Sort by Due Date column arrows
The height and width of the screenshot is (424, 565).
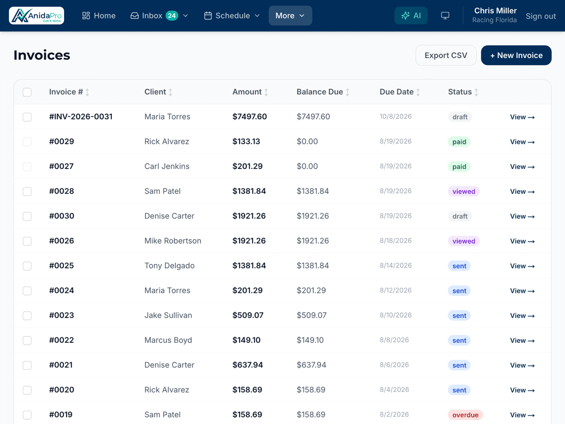418,92
